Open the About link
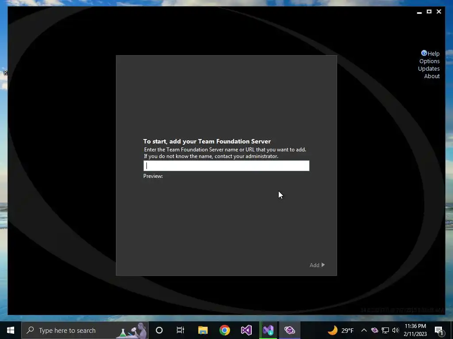The image size is (453, 339). tap(432, 76)
